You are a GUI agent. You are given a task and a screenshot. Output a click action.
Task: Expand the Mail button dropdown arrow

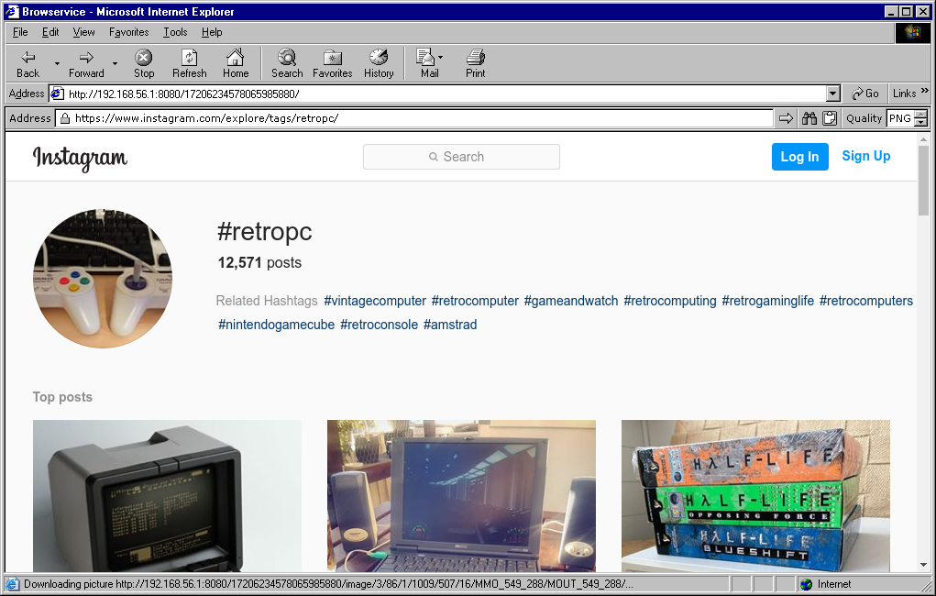click(x=441, y=58)
